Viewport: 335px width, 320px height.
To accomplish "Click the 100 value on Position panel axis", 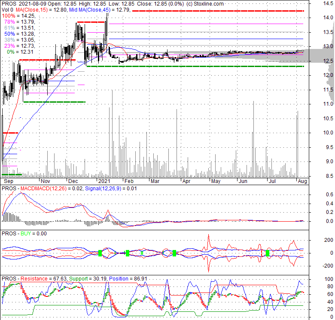I will pyautogui.click(x=329, y=279).
